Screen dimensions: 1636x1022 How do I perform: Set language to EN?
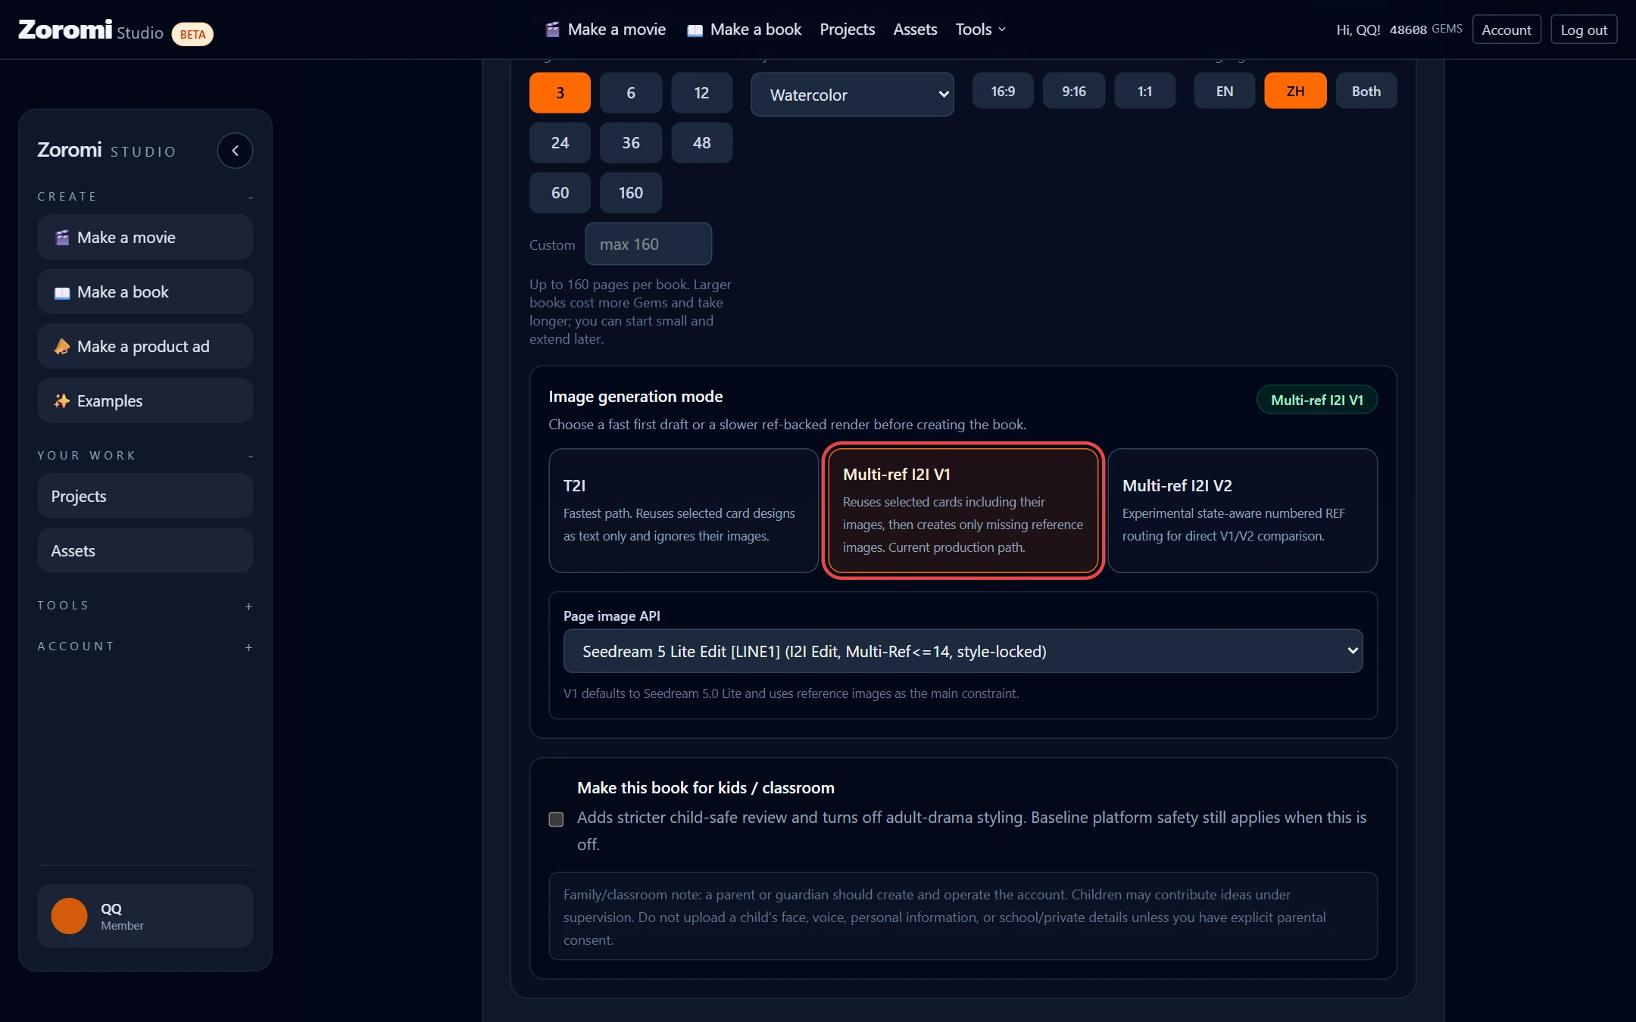click(1225, 91)
